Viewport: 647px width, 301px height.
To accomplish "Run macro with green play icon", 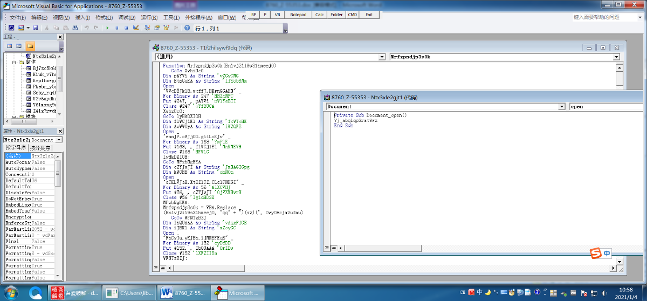I will (108, 28).
